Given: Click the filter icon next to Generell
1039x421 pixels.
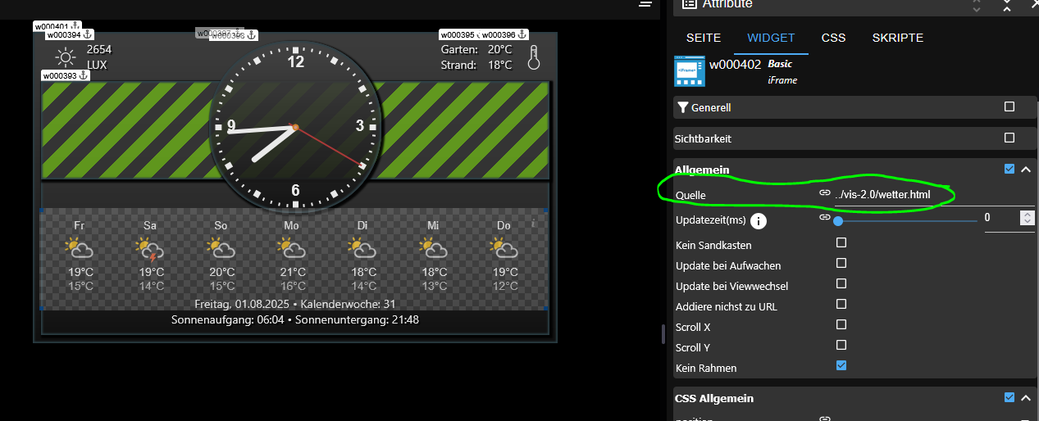Looking at the screenshot, I should coord(682,107).
